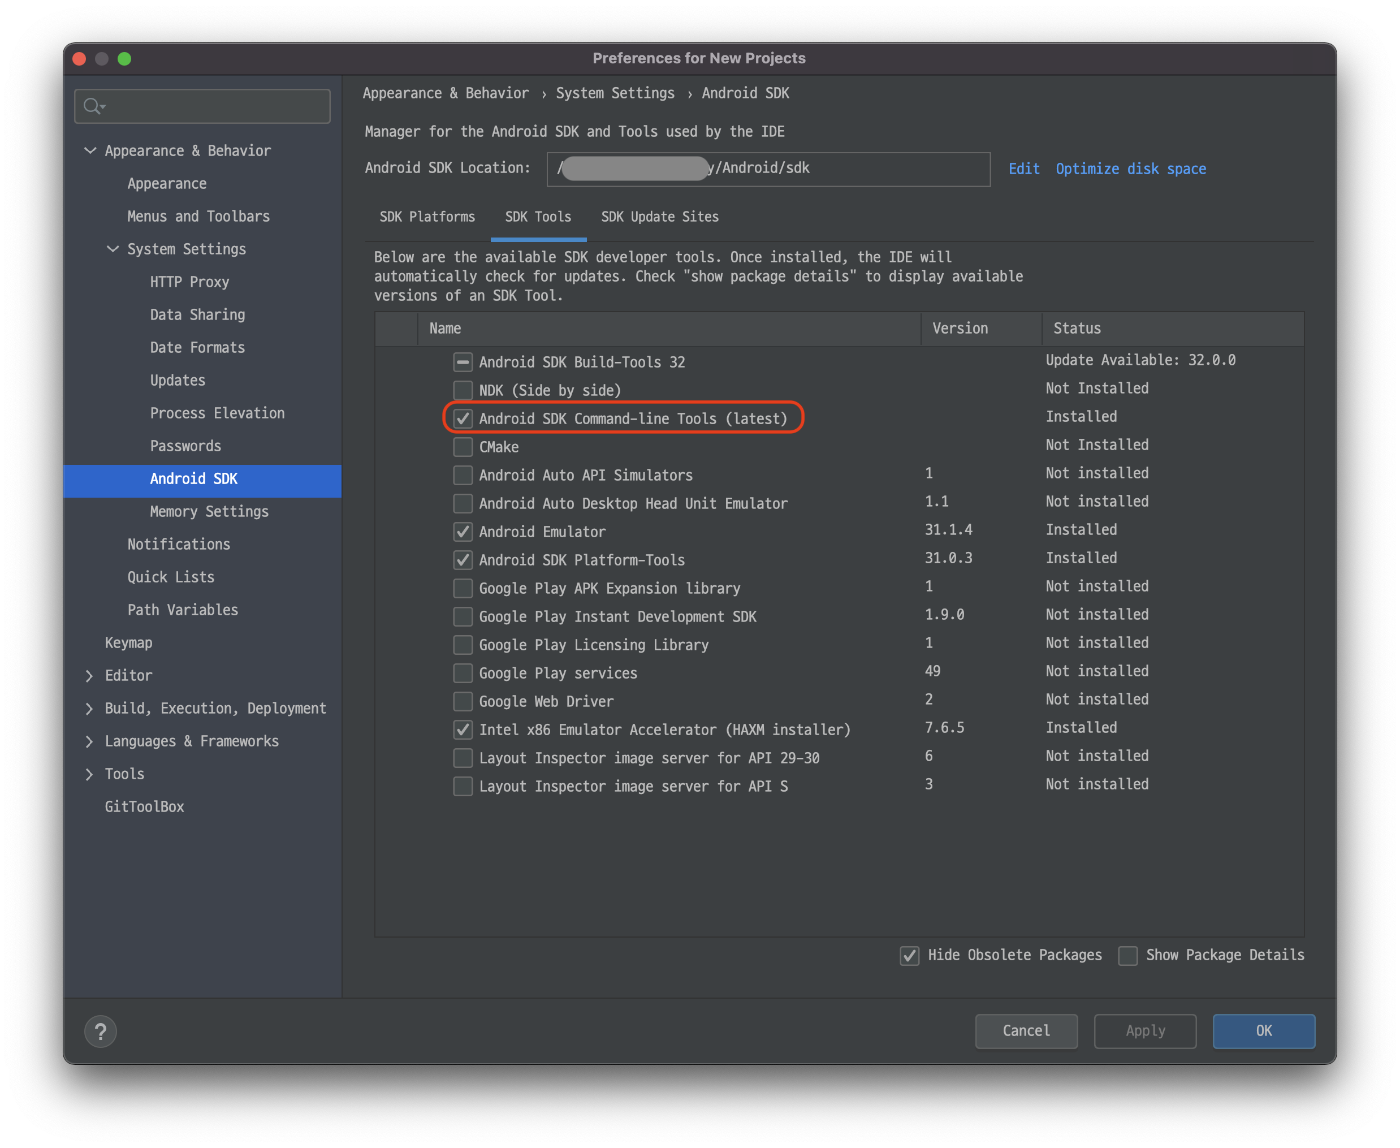Switch to the SDK Platforms tab
The width and height of the screenshot is (1400, 1148).
tap(427, 217)
